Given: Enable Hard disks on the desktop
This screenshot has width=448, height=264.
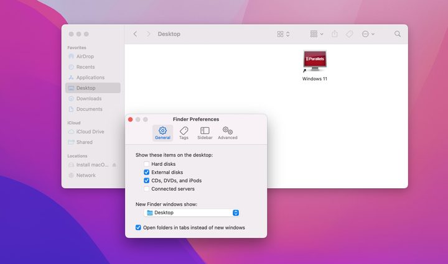Looking at the screenshot, I should click(x=147, y=164).
